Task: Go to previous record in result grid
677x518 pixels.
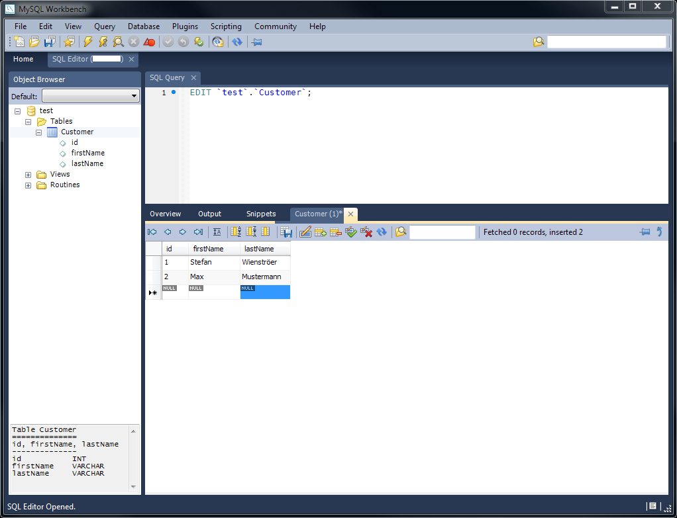Action: pyautogui.click(x=168, y=232)
